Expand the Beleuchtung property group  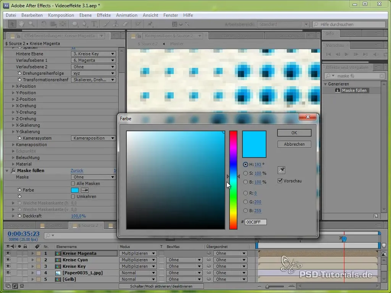point(13,158)
